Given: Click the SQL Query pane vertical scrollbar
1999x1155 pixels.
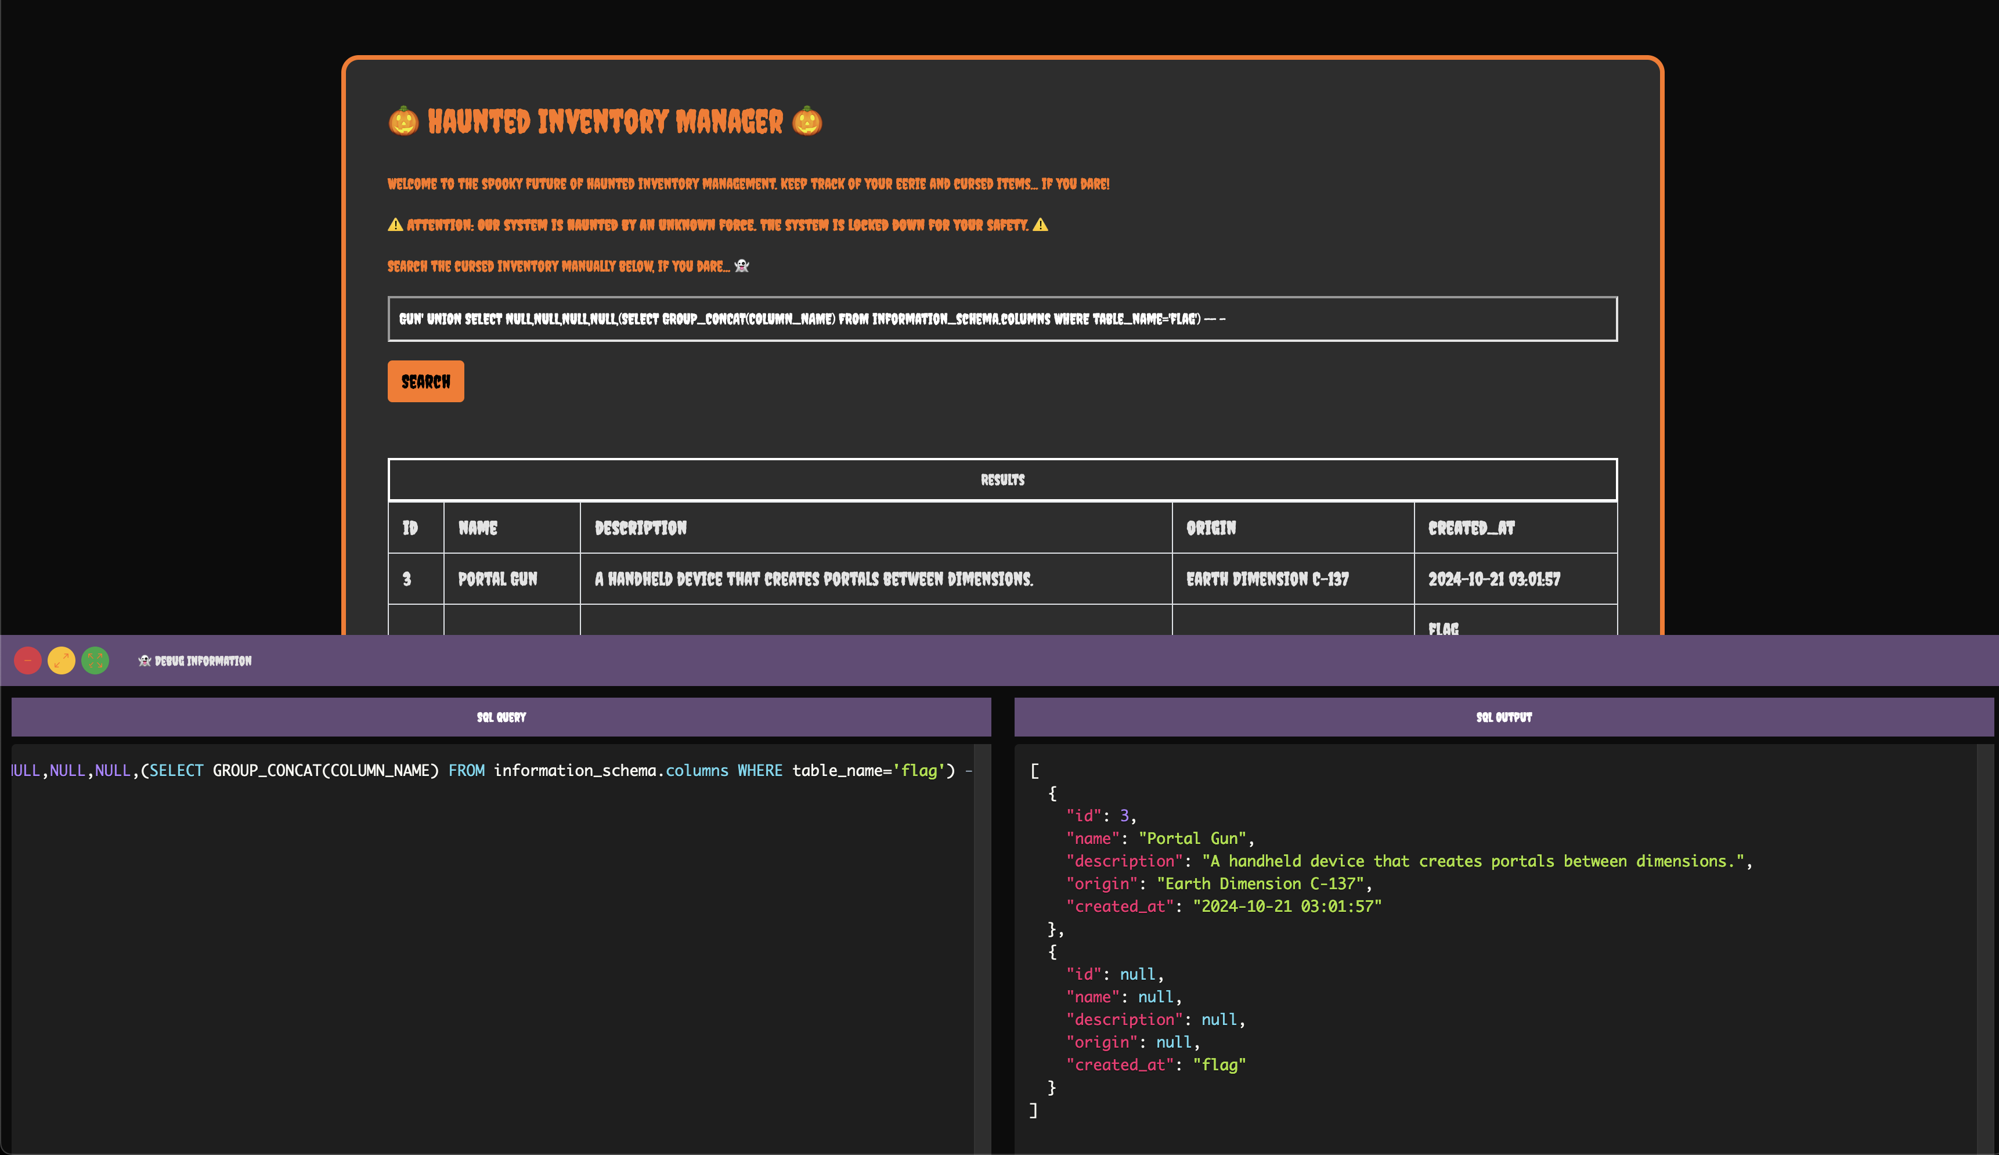Looking at the screenshot, I should (982, 949).
